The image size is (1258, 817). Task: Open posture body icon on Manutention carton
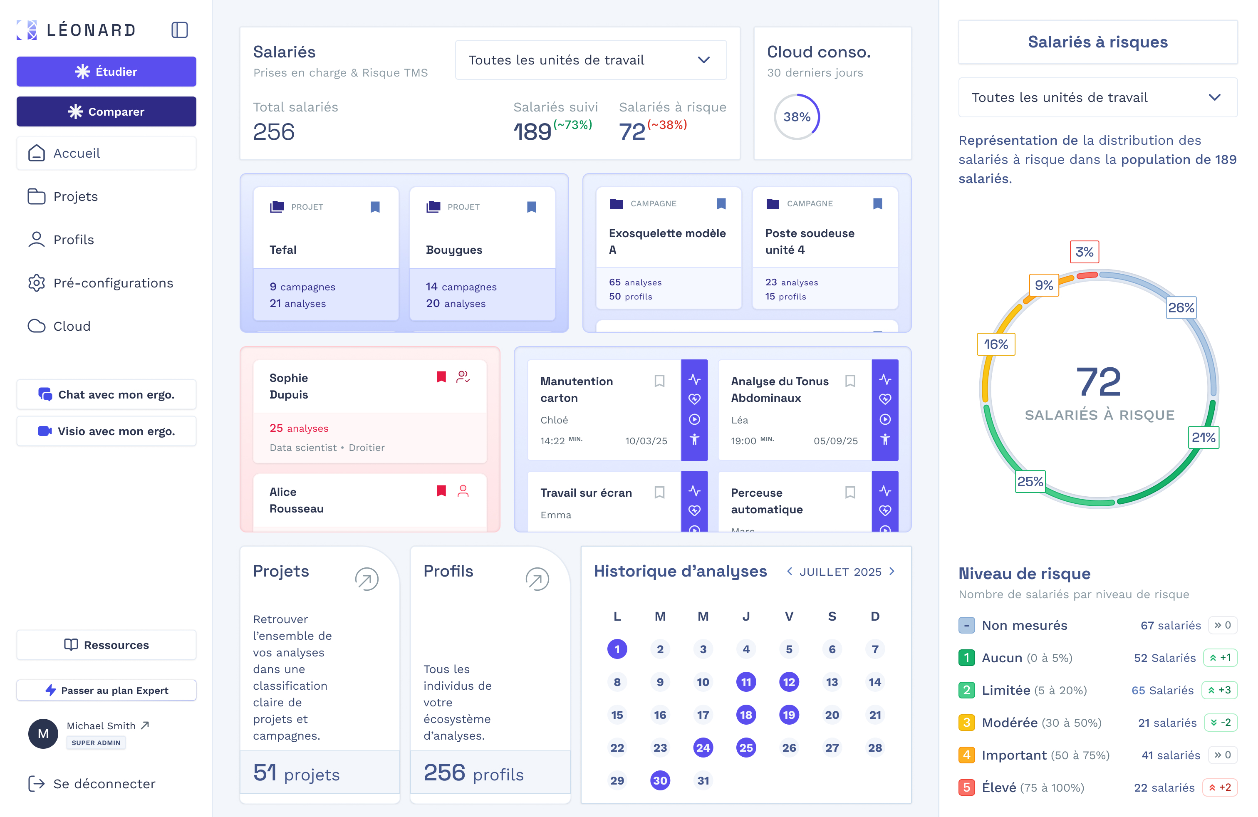(695, 439)
